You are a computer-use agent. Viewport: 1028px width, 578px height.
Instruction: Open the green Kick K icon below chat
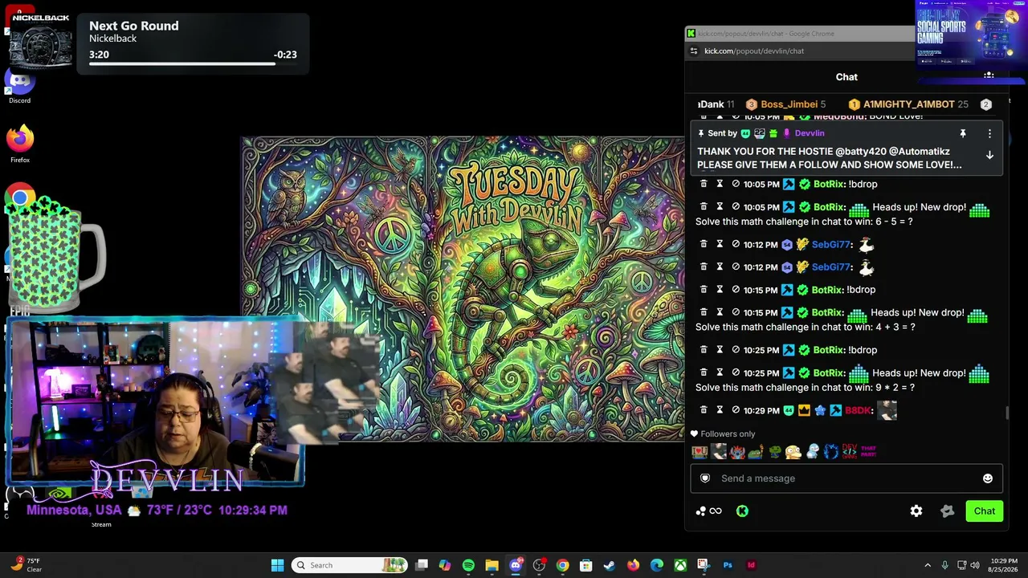tap(742, 511)
